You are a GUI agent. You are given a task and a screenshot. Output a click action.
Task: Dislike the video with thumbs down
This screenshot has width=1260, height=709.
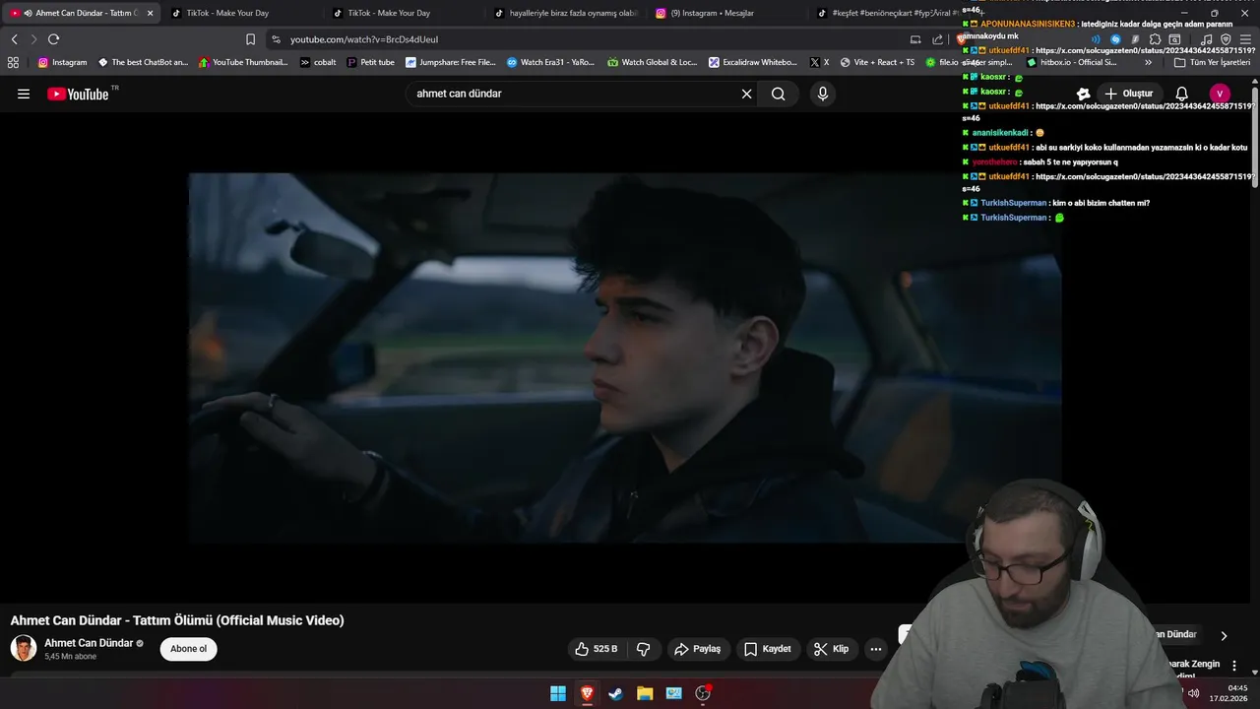pyautogui.click(x=644, y=649)
